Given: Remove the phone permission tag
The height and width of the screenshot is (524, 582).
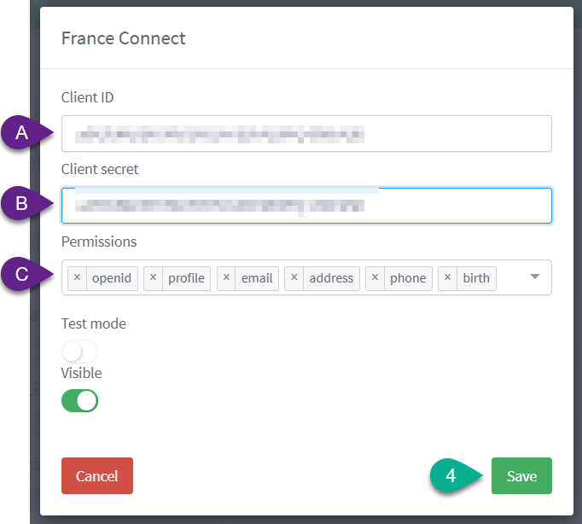Looking at the screenshot, I should tap(375, 278).
